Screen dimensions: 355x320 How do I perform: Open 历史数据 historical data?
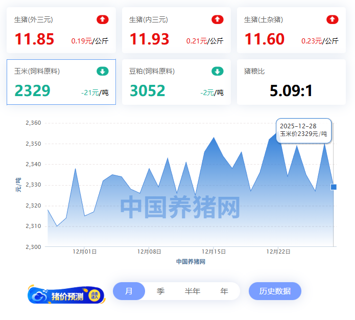coord(275,291)
